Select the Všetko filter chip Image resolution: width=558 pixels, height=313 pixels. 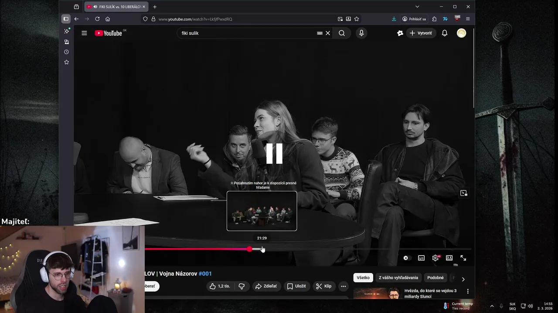coord(363,277)
